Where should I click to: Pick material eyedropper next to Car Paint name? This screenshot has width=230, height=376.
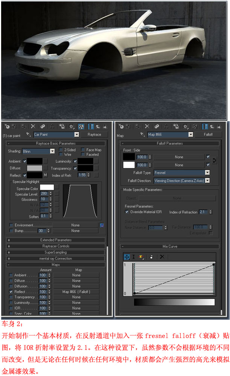coord(28,134)
